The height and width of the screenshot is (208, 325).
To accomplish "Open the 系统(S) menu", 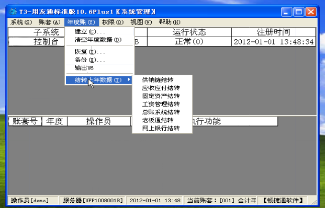I will pos(21,22).
